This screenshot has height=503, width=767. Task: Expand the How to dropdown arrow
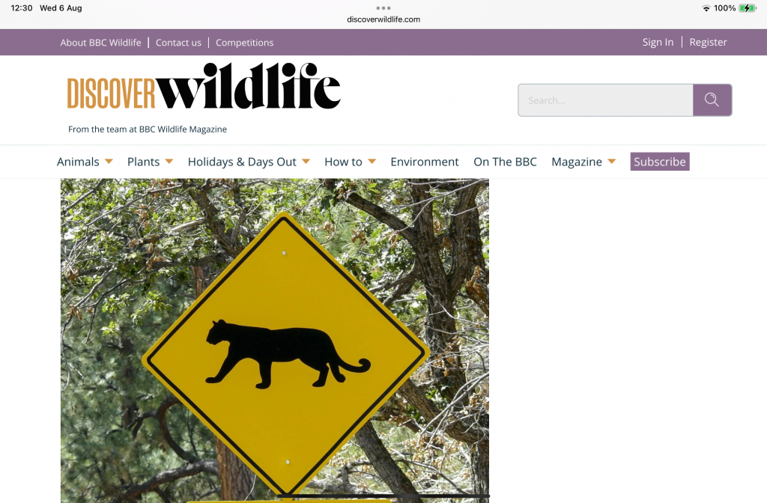point(372,162)
